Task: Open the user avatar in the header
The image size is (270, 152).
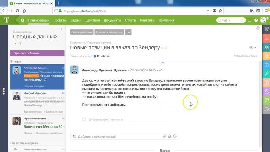Action: point(263,20)
